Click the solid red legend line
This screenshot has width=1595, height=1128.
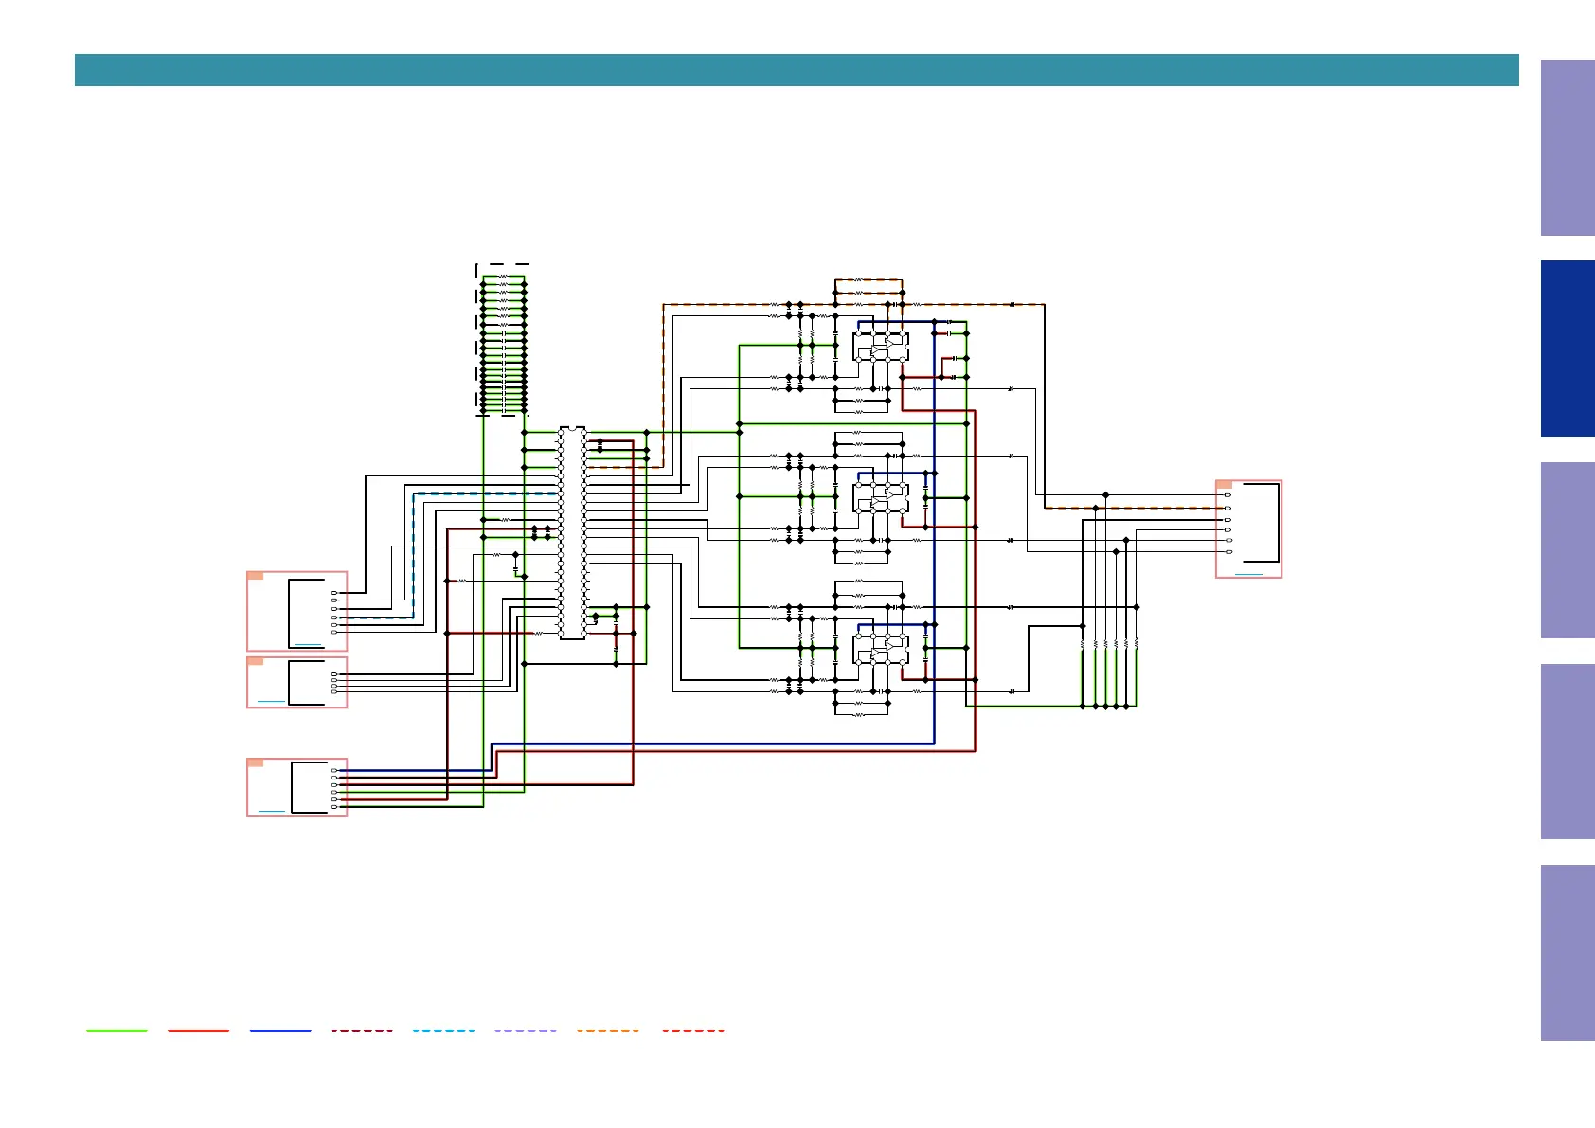pos(199,1030)
